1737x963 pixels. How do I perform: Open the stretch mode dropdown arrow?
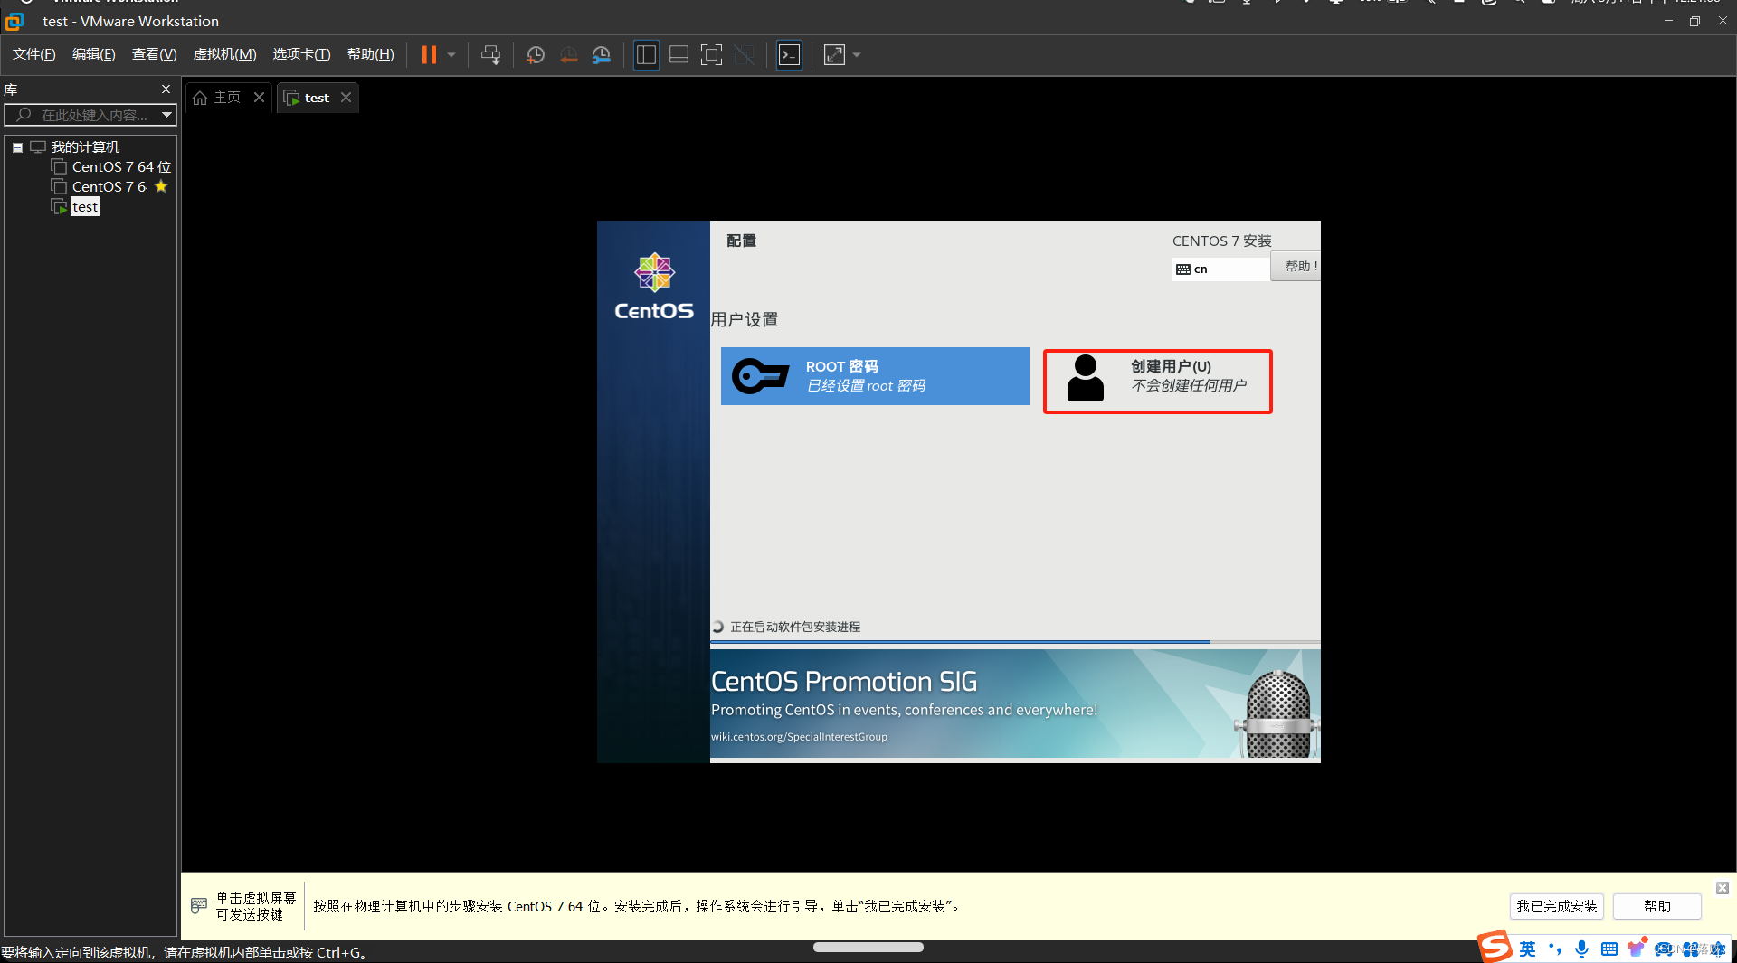[857, 55]
